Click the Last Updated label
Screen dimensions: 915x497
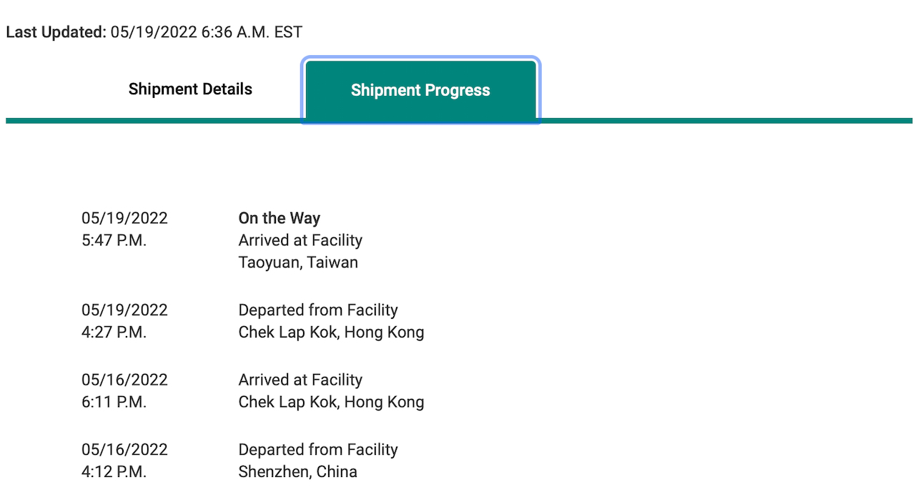pos(56,32)
